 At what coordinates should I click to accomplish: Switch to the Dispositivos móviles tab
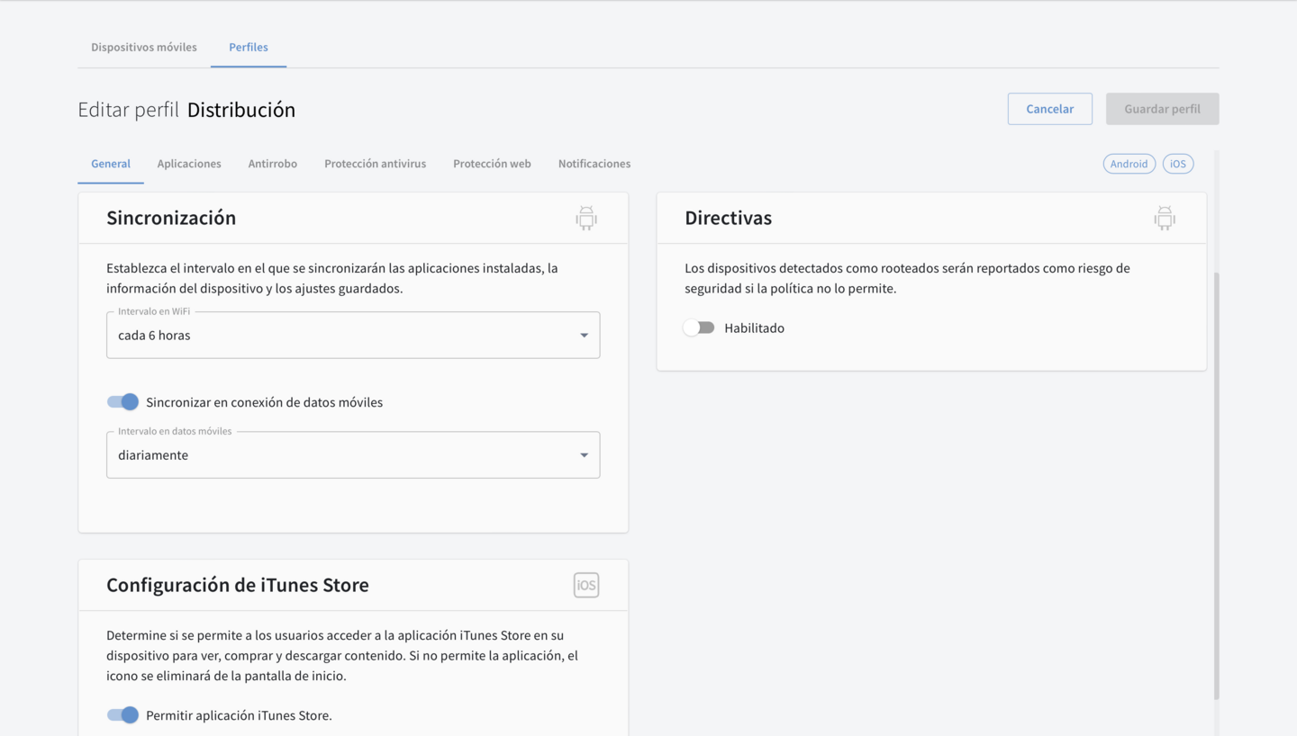pyautogui.click(x=144, y=47)
